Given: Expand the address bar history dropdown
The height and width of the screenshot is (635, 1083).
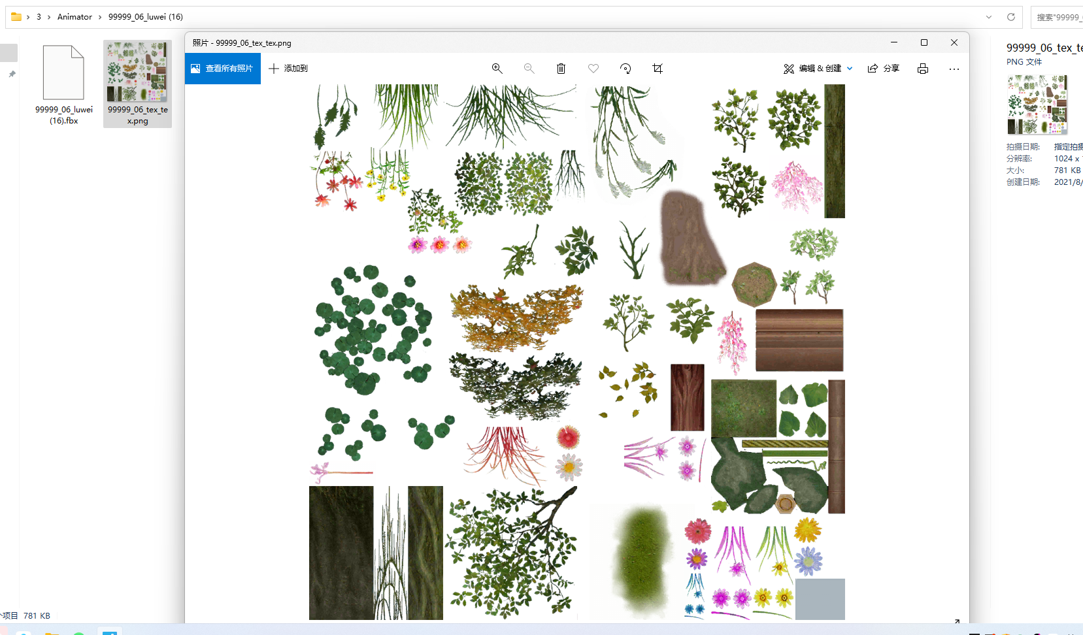Looking at the screenshot, I should [x=989, y=17].
